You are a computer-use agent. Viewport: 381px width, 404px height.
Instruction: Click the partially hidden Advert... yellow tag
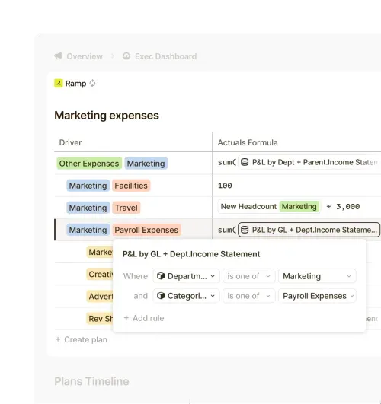pyautogui.click(x=100, y=296)
